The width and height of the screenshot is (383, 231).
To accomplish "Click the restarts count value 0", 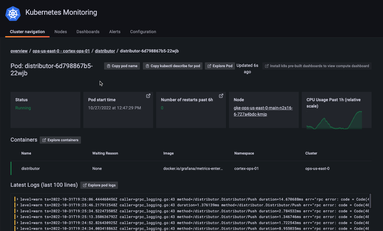I will [162, 108].
